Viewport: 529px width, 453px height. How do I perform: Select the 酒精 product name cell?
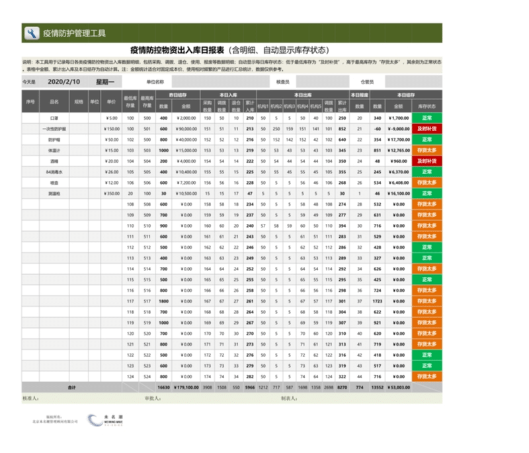(54, 161)
